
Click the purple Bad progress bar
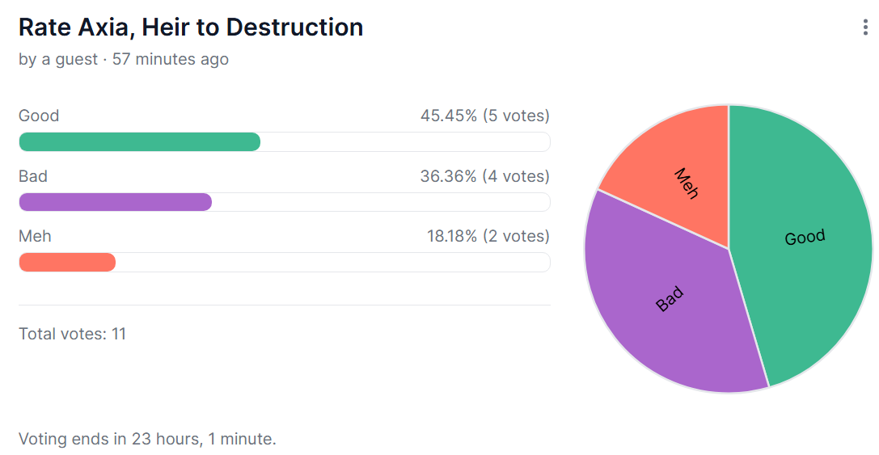tap(115, 202)
